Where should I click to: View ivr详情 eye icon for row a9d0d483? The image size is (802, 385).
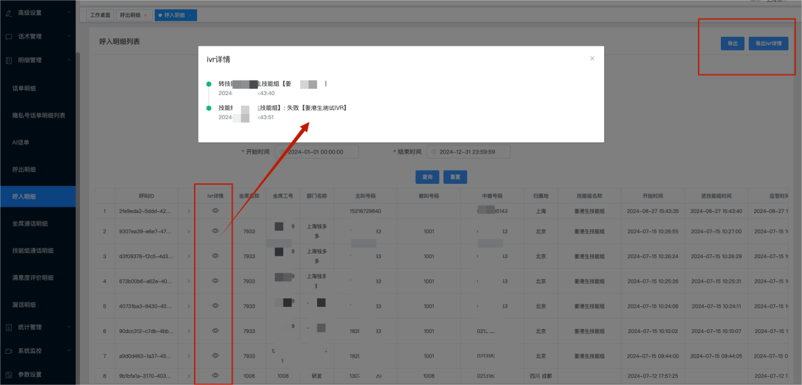pos(215,355)
